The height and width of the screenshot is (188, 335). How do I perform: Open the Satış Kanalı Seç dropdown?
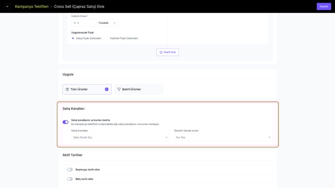pyautogui.click(x=120, y=137)
